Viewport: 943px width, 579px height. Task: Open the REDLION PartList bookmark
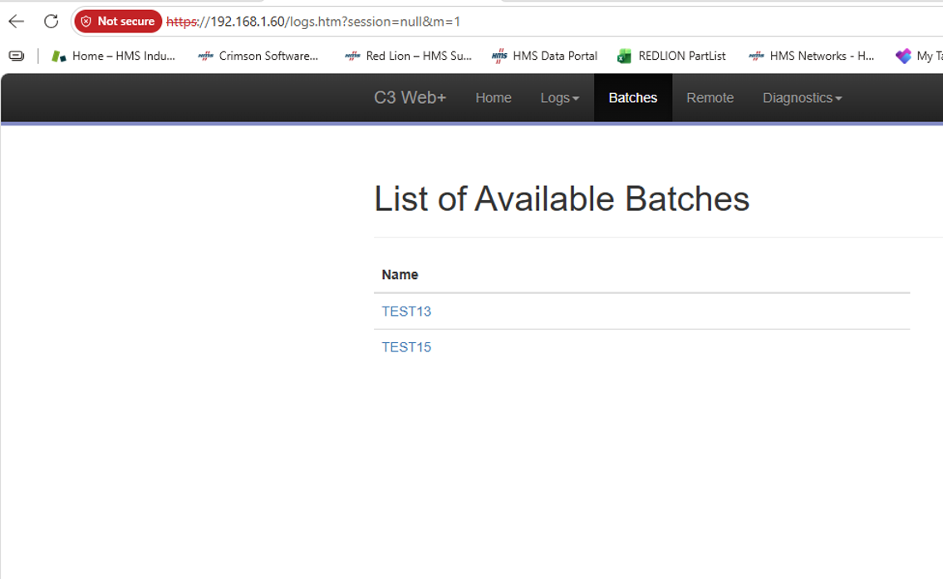(x=672, y=56)
